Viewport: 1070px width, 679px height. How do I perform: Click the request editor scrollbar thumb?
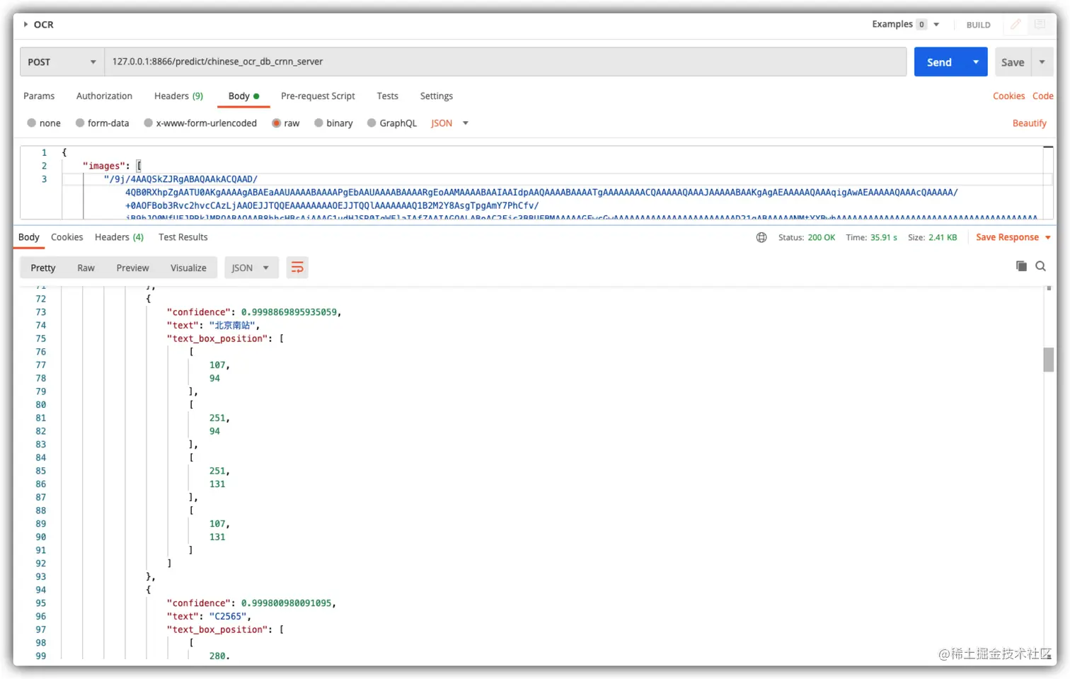[1048, 147]
